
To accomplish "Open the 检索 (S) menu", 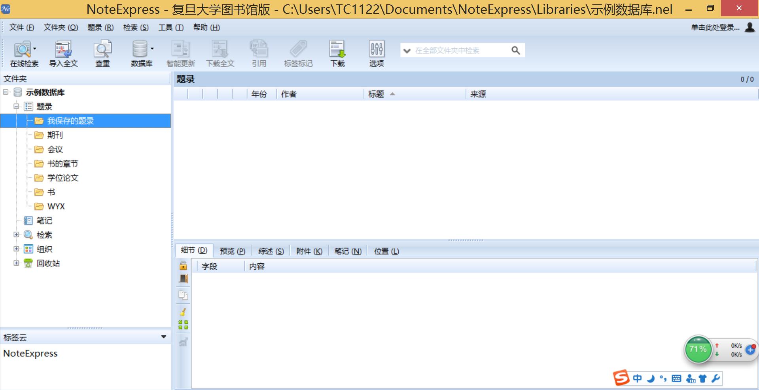I will [136, 27].
